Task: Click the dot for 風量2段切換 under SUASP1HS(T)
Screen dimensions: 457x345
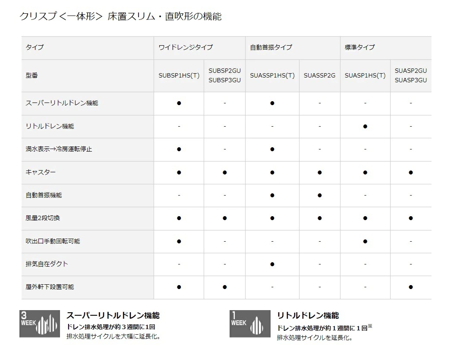Action: coord(365,218)
